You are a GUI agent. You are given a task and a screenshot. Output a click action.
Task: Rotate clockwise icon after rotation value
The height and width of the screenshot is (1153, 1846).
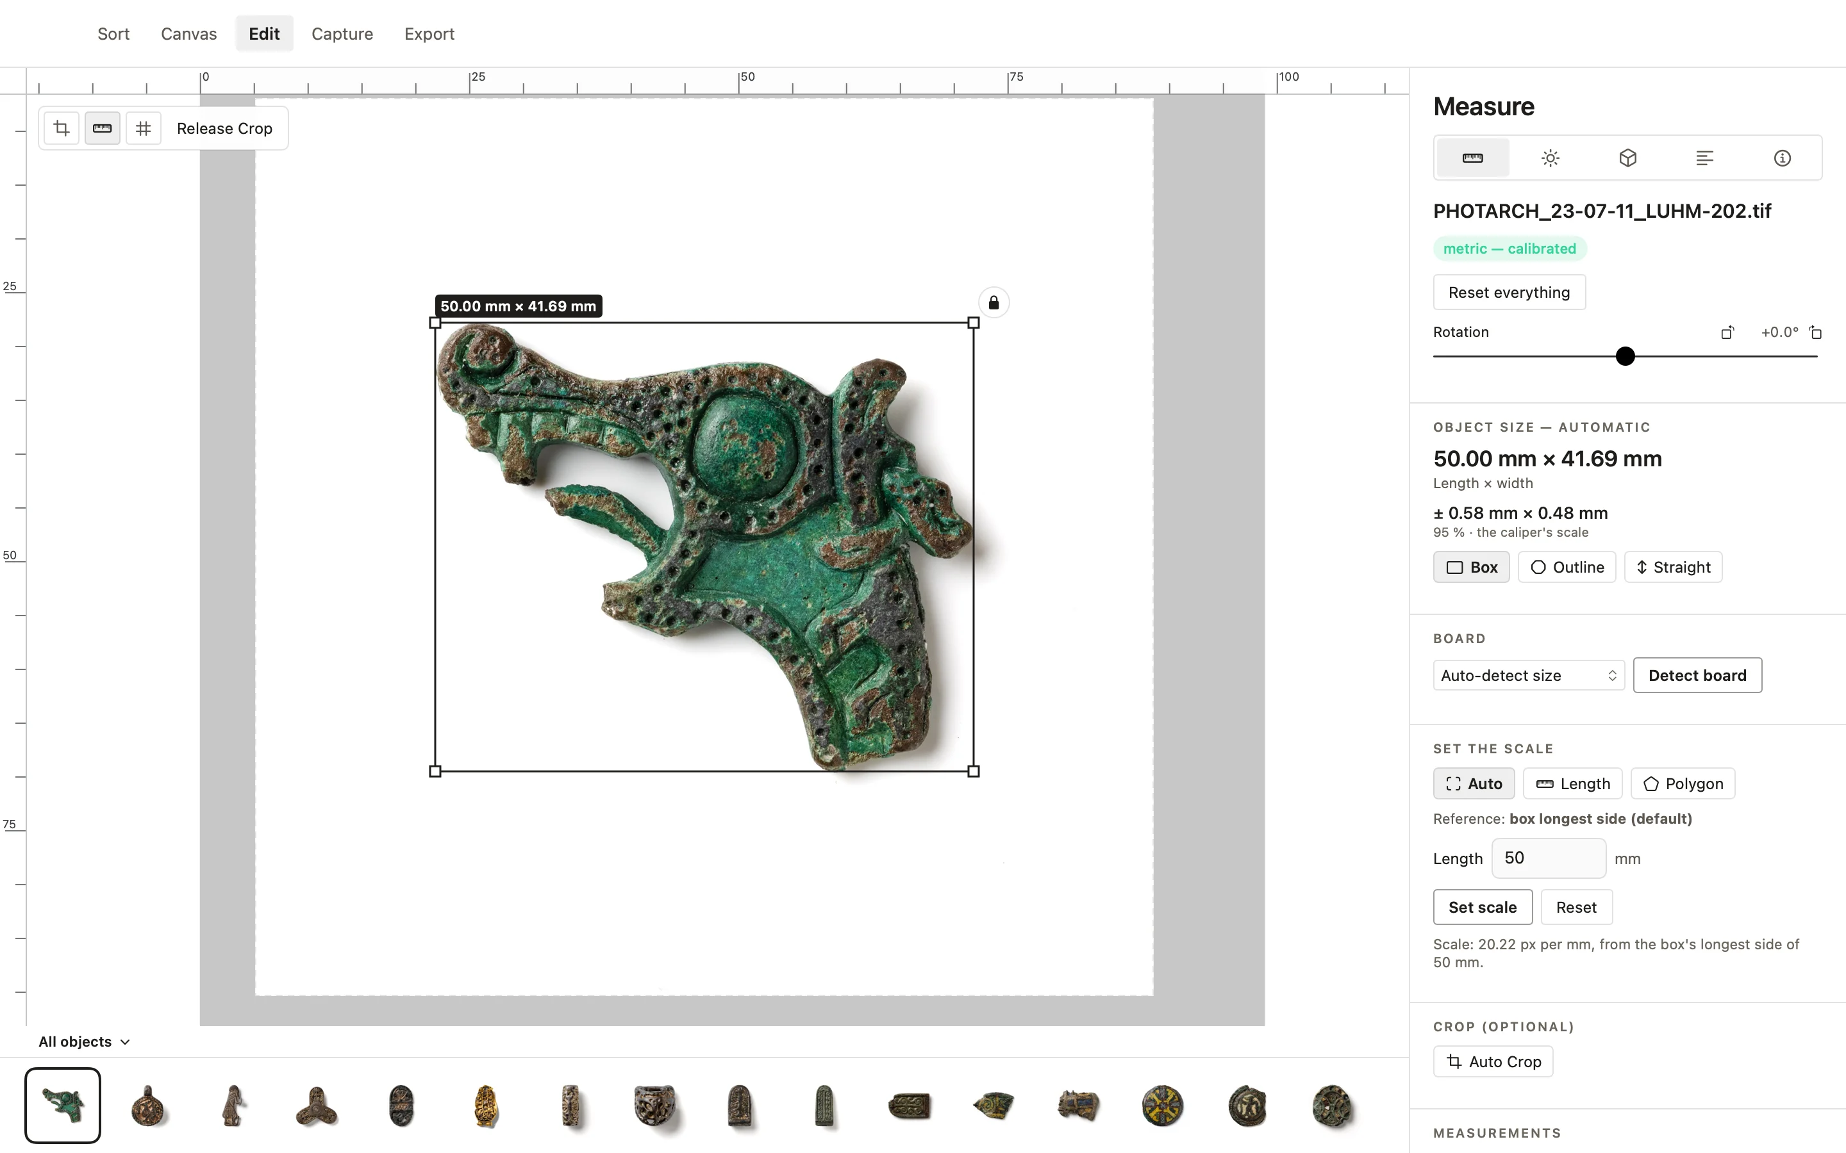click(1815, 332)
